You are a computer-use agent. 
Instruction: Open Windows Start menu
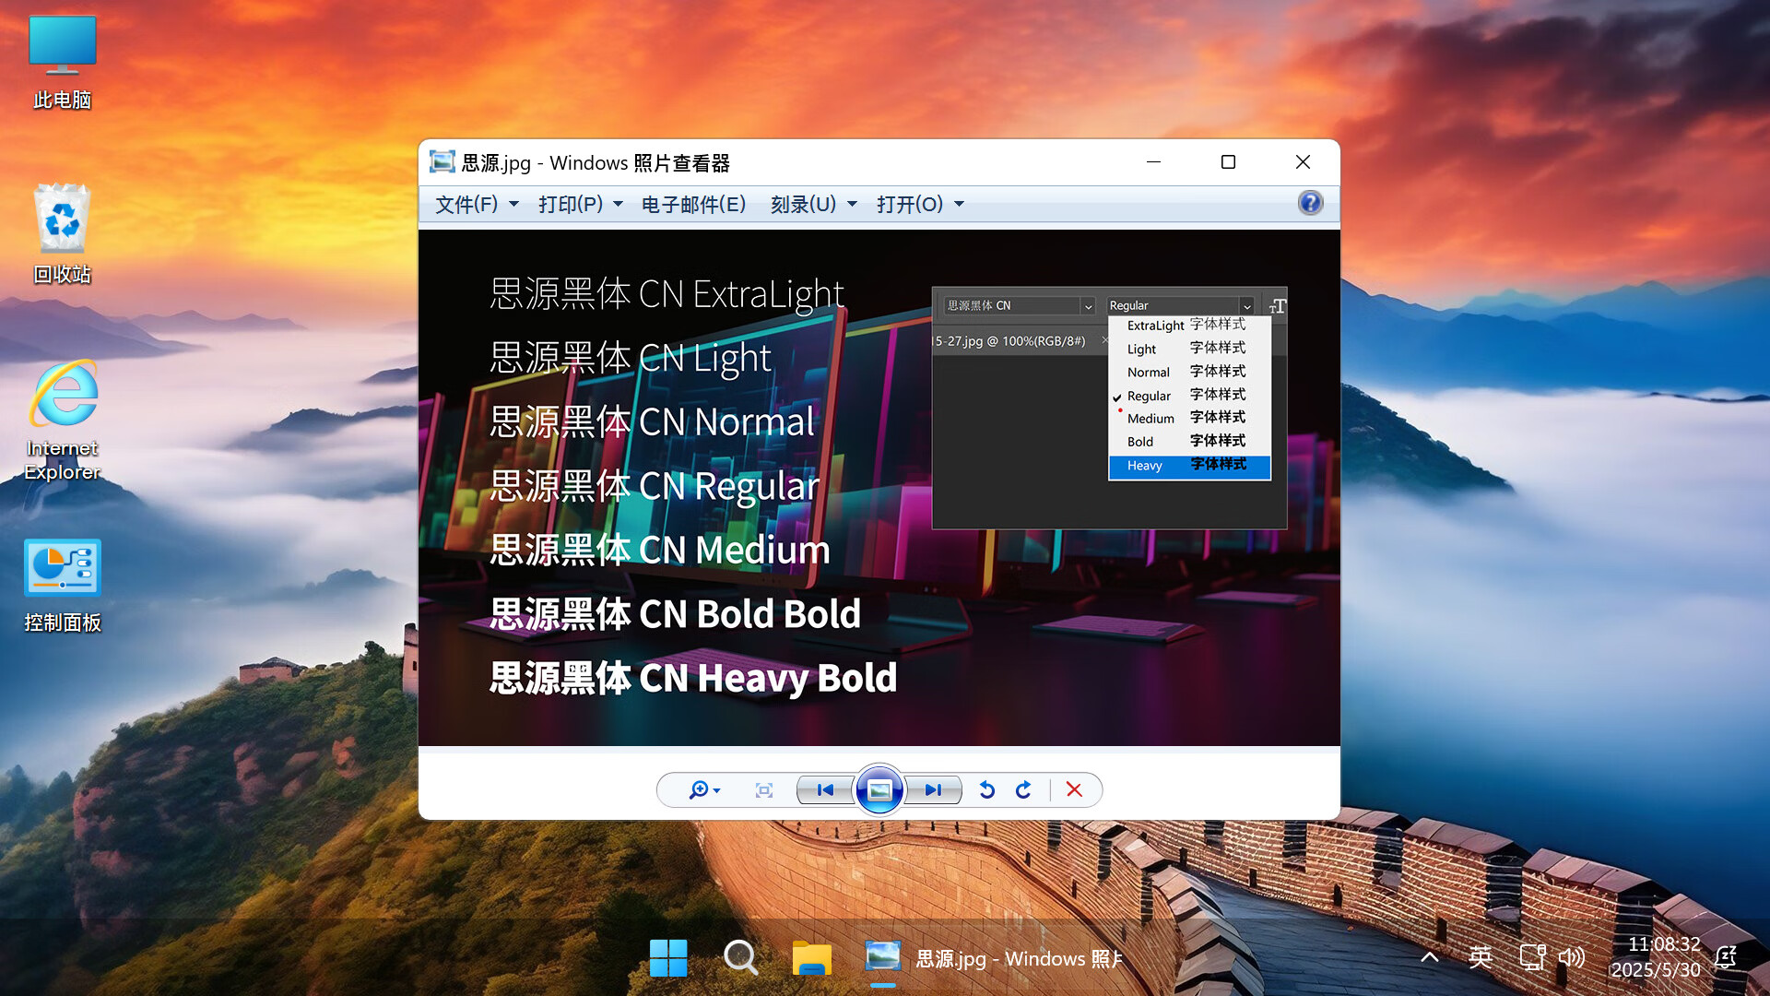[x=668, y=958]
